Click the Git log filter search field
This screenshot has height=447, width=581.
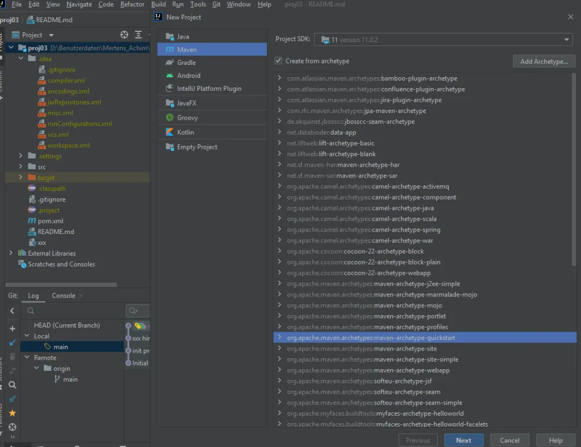click(x=138, y=311)
